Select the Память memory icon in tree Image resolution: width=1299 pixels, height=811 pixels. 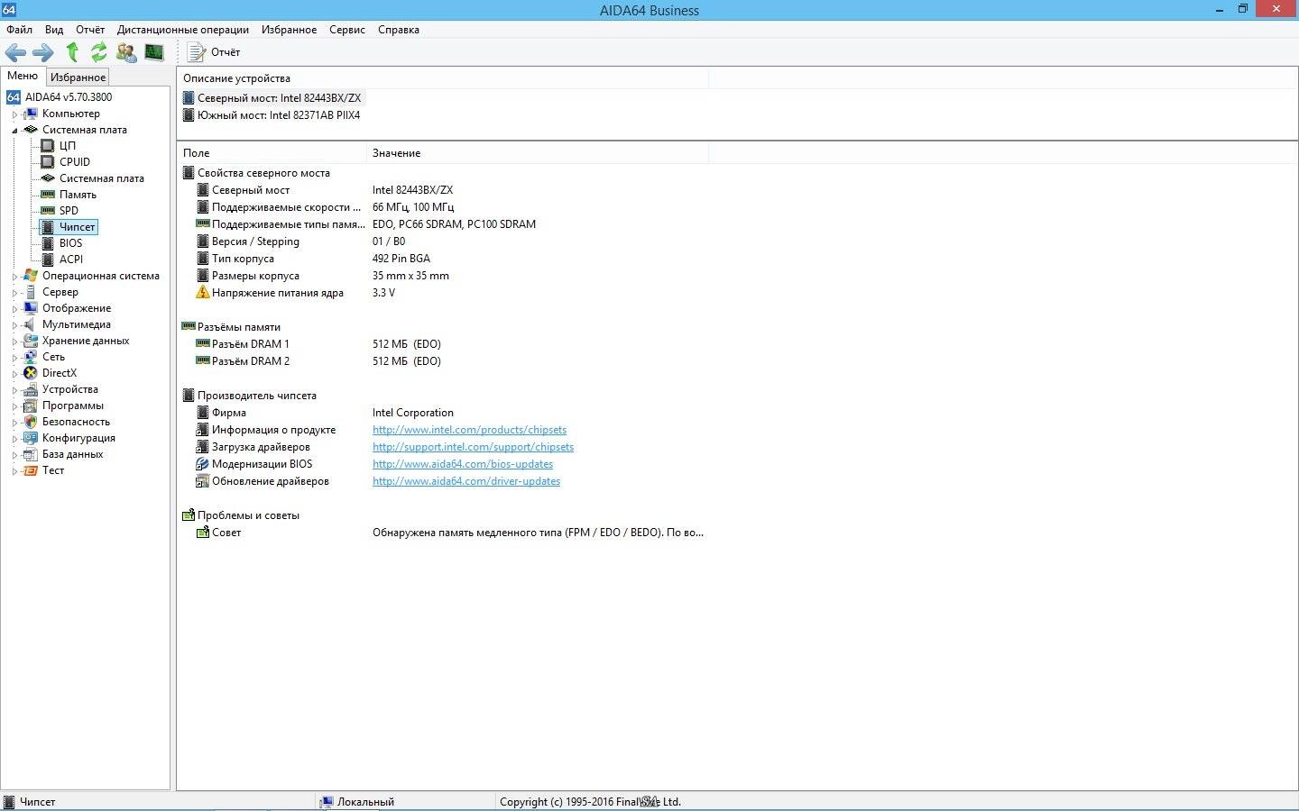(x=48, y=195)
